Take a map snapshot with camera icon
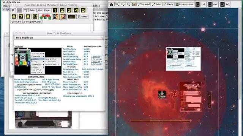The image size is (243, 136). click(111, 4)
